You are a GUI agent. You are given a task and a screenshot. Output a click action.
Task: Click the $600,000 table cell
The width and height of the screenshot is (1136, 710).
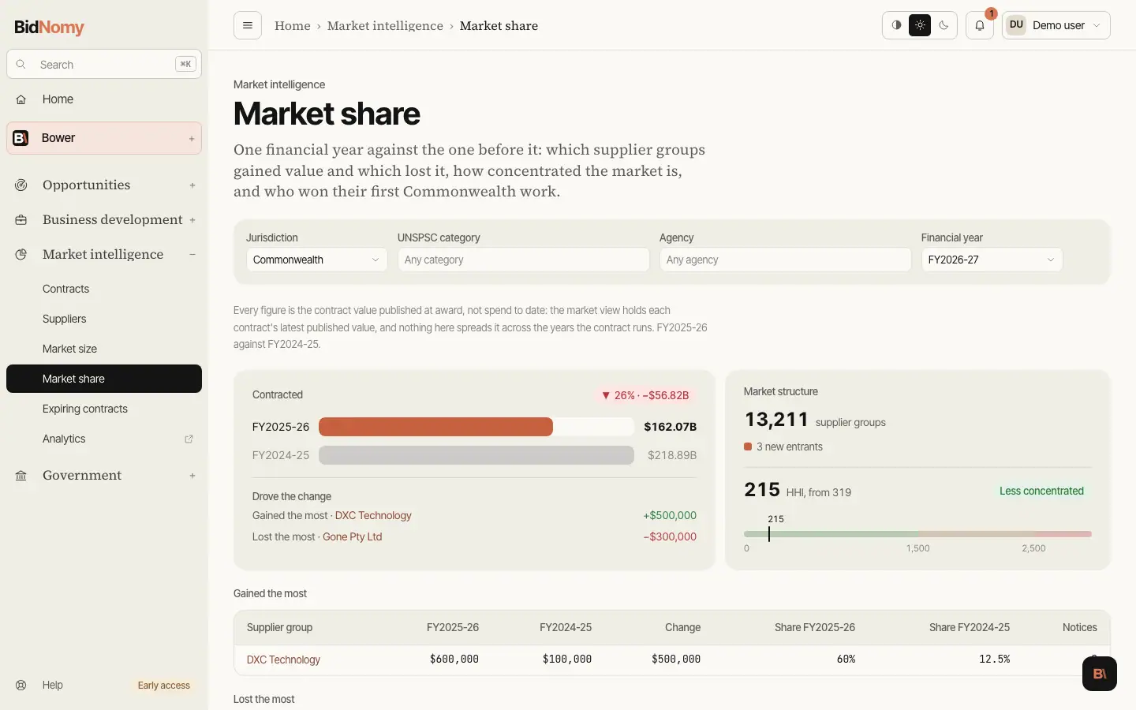[x=454, y=659]
